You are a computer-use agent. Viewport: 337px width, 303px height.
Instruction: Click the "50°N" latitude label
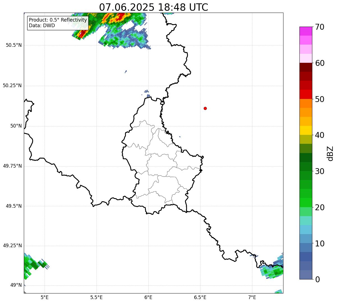click(x=16, y=126)
